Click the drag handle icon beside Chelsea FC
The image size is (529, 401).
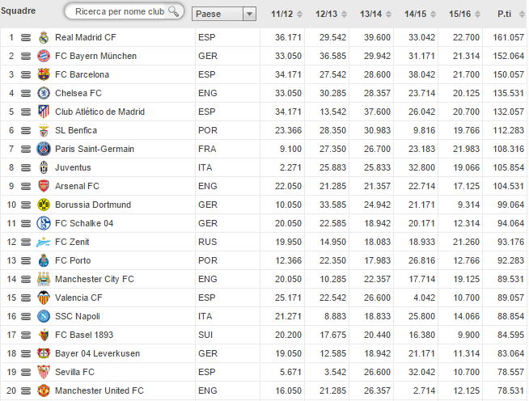pyautogui.click(x=26, y=93)
